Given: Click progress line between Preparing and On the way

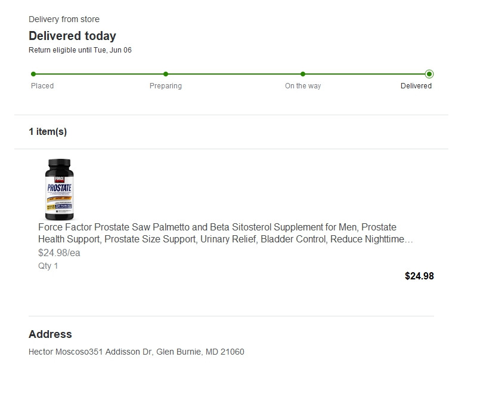Looking at the screenshot, I should click(234, 74).
